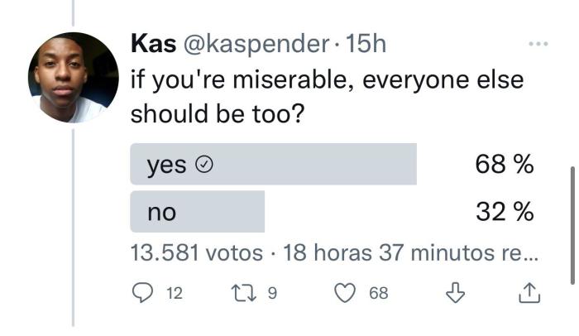Click the 15h timestamp
Image resolution: width=579 pixels, height=336 pixels.
pos(366,45)
